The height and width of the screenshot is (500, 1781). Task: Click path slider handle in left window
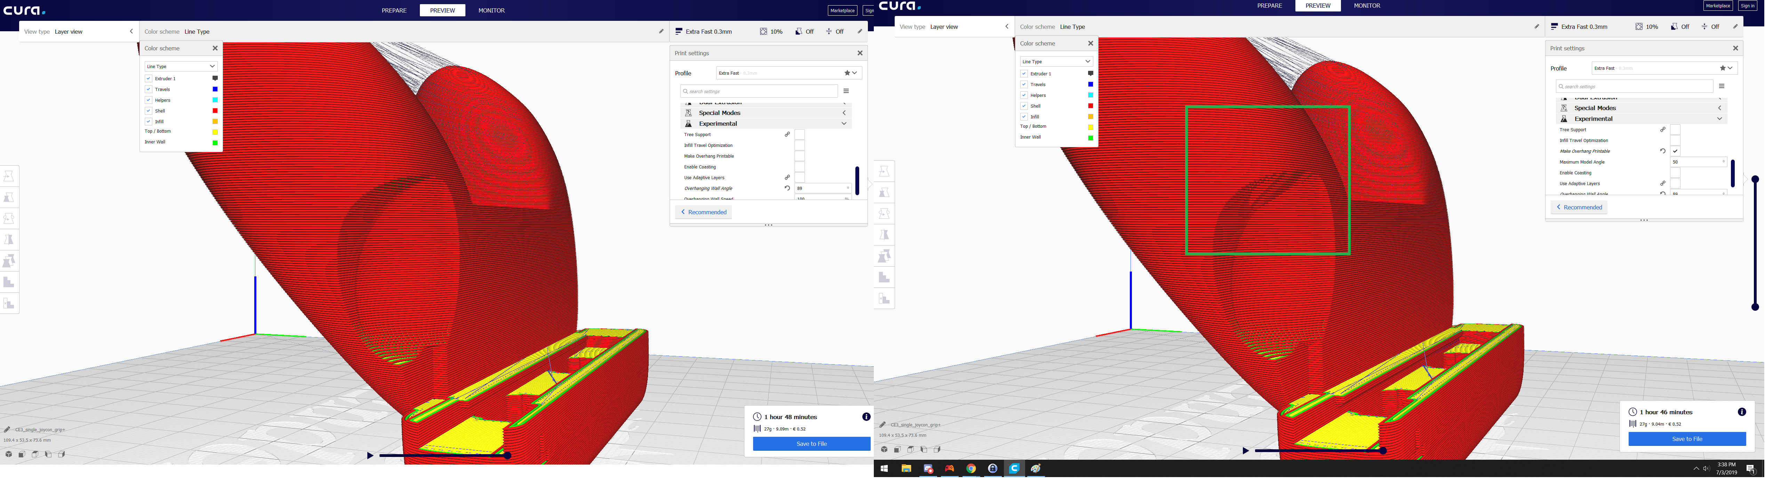coord(507,455)
